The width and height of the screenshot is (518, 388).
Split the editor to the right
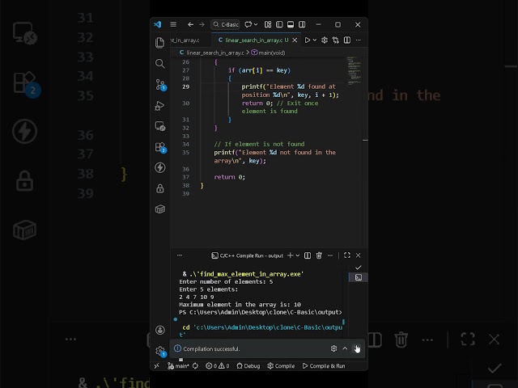[x=347, y=40]
